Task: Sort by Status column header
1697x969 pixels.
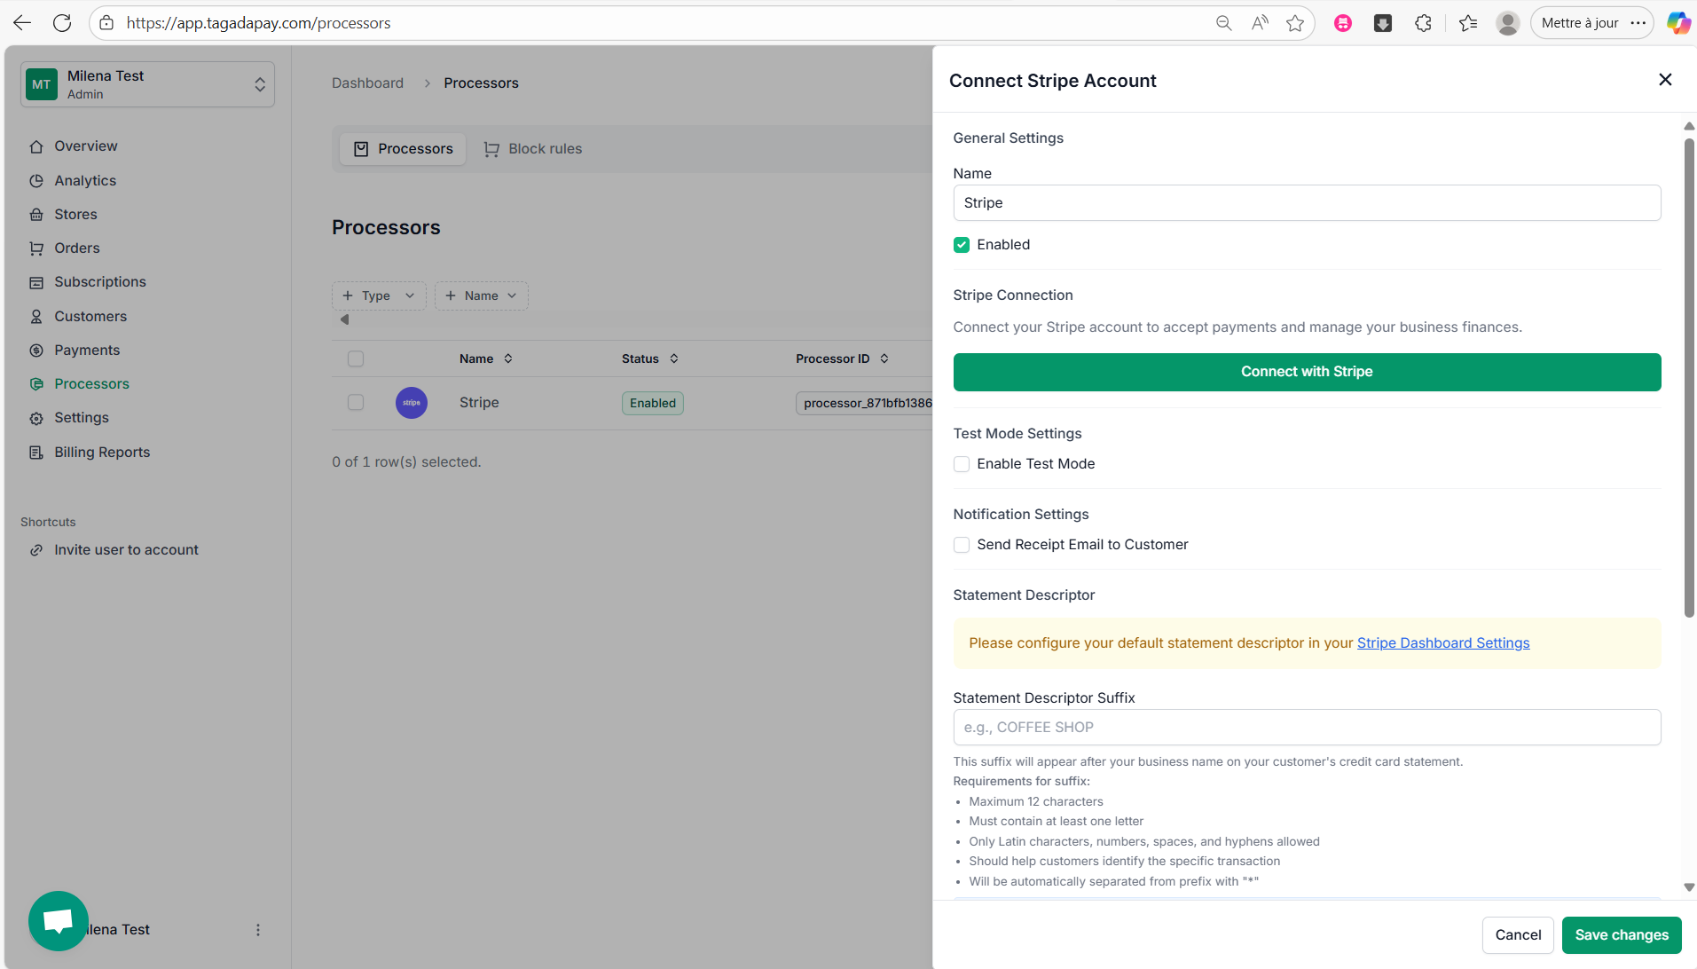Action: [x=650, y=358]
